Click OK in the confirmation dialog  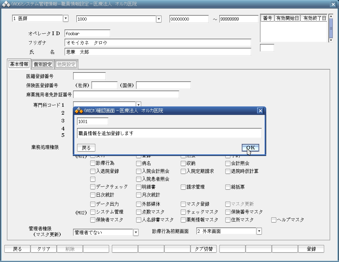click(x=250, y=148)
